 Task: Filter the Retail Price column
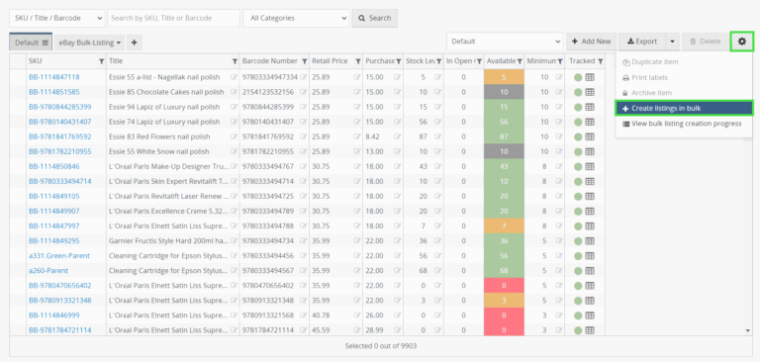[357, 61]
